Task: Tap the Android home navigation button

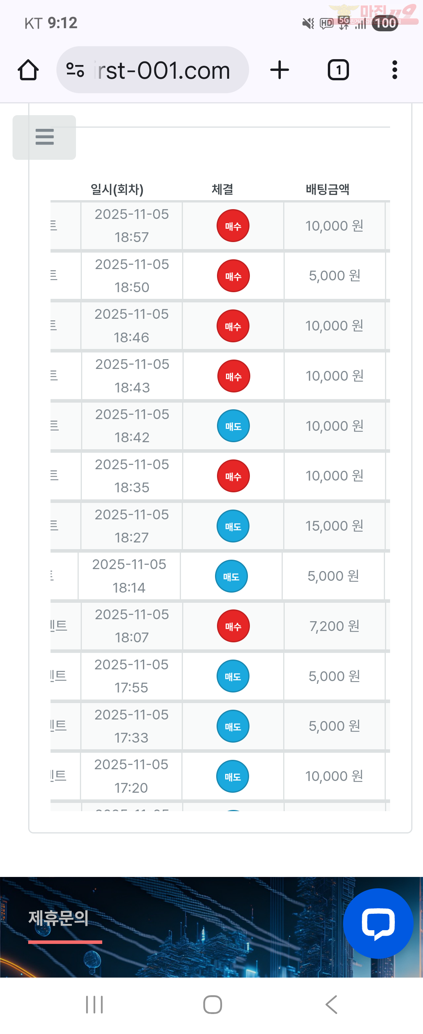Action: [x=212, y=1005]
